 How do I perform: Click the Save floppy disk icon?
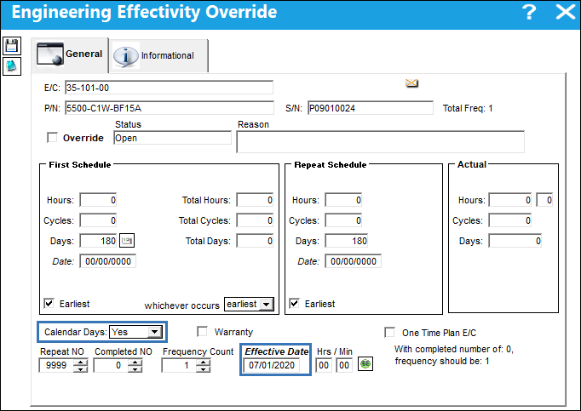(x=12, y=46)
